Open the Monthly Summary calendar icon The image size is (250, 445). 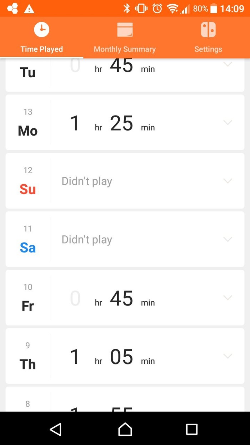tap(125, 30)
